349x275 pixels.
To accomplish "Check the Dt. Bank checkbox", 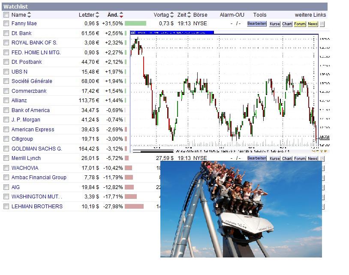I will coord(6,33).
